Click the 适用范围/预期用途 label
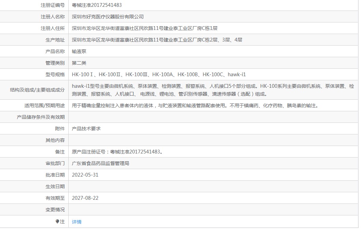 coord(44,105)
